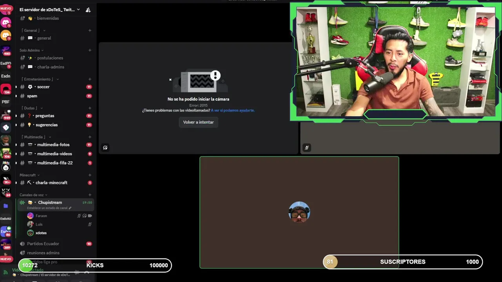
Task: Add a channel to Multimedia category
Action: (x=90, y=137)
